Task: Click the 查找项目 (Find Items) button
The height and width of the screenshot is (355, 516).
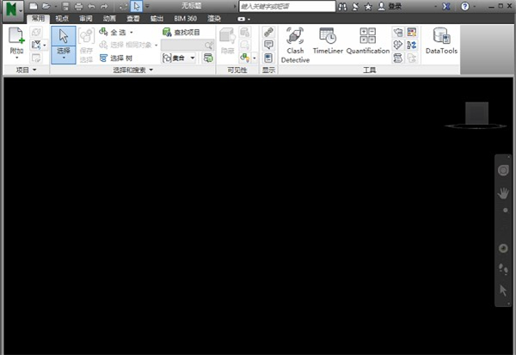Action: [181, 33]
